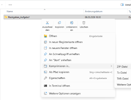Screen dimensions: 131x100
Task: Click the Löschen trash icon
Action: tap(84, 23)
